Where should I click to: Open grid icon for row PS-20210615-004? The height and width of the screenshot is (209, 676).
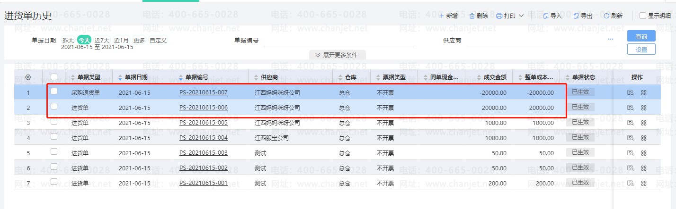click(644, 138)
